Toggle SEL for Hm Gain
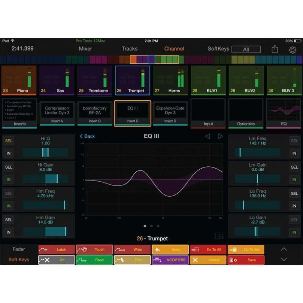The image size is (303, 303). (9, 220)
